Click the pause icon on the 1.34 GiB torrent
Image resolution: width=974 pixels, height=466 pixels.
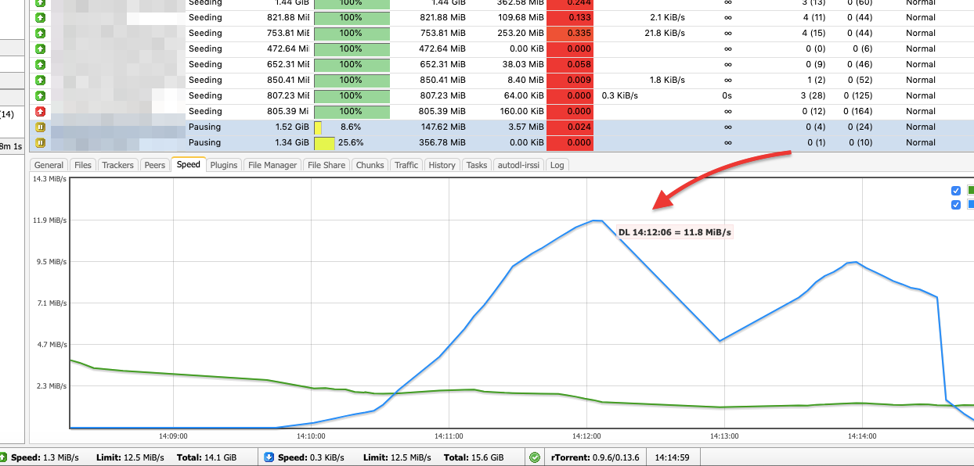click(41, 142)
